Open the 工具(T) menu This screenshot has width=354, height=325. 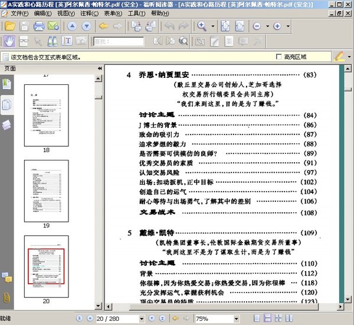[137, 14]
